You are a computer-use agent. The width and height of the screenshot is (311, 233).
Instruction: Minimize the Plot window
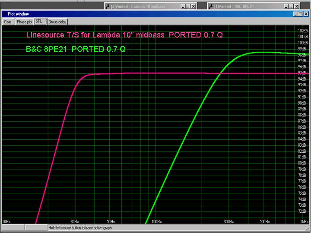coord(296,14)
